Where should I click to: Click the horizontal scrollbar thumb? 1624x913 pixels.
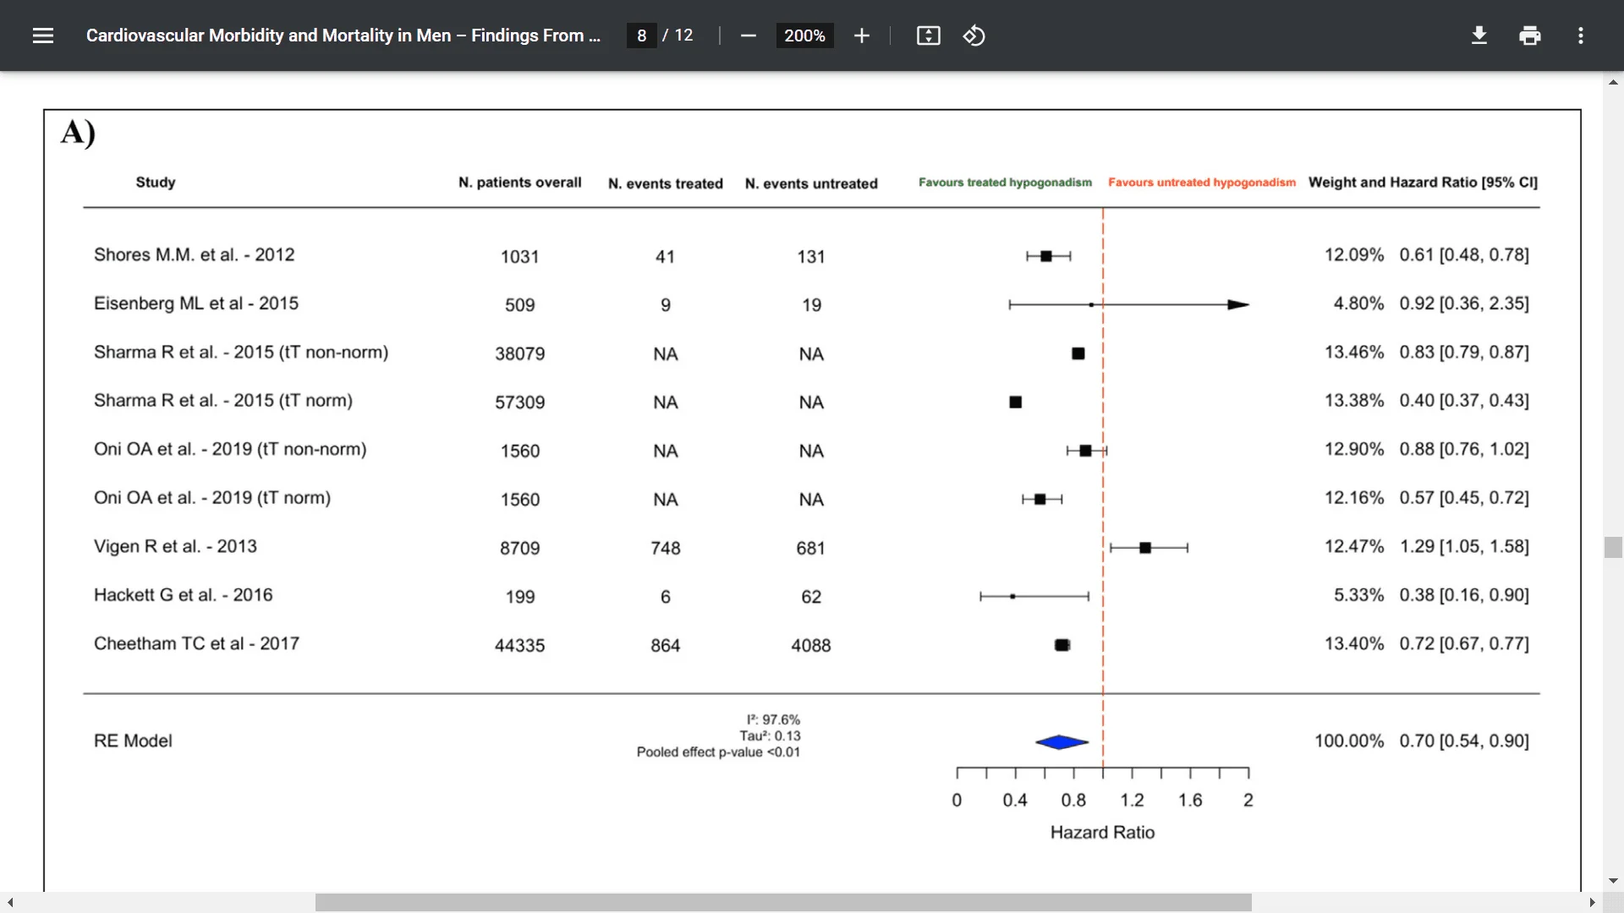point(783,903)
